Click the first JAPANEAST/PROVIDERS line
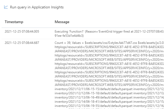 tap(109, 51)
